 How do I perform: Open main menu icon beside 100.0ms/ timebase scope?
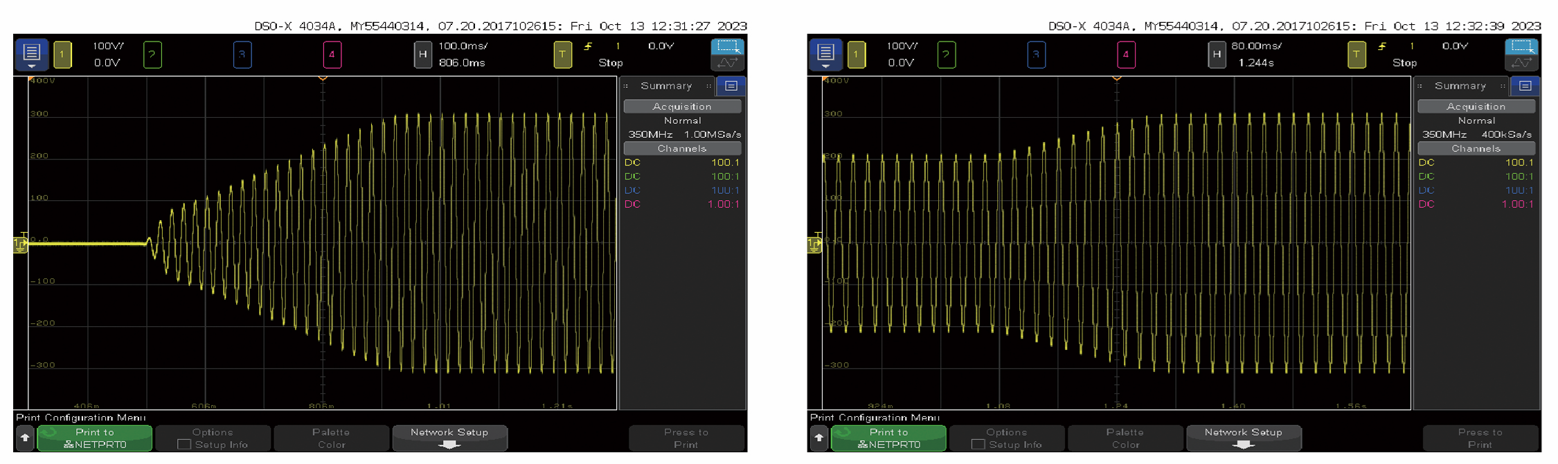[x=31, y=54]
